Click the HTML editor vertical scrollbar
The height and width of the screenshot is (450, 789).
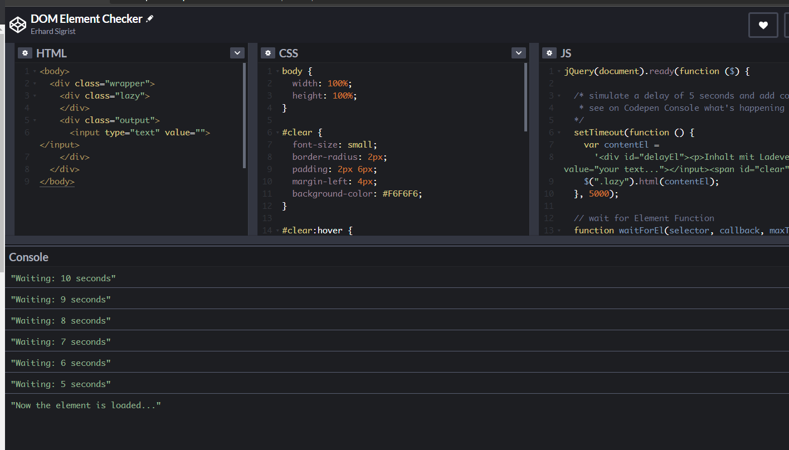(245, 115)
